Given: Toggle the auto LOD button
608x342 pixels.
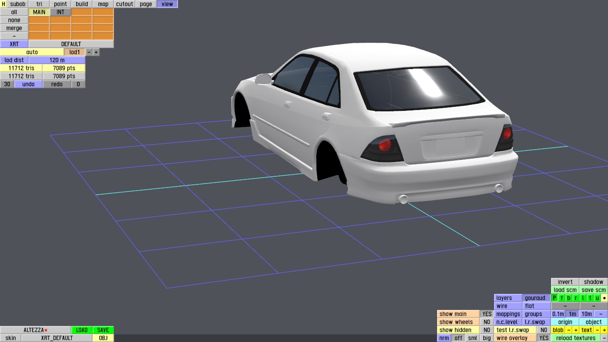Looking at the screenshot, I should pos(32,52).
